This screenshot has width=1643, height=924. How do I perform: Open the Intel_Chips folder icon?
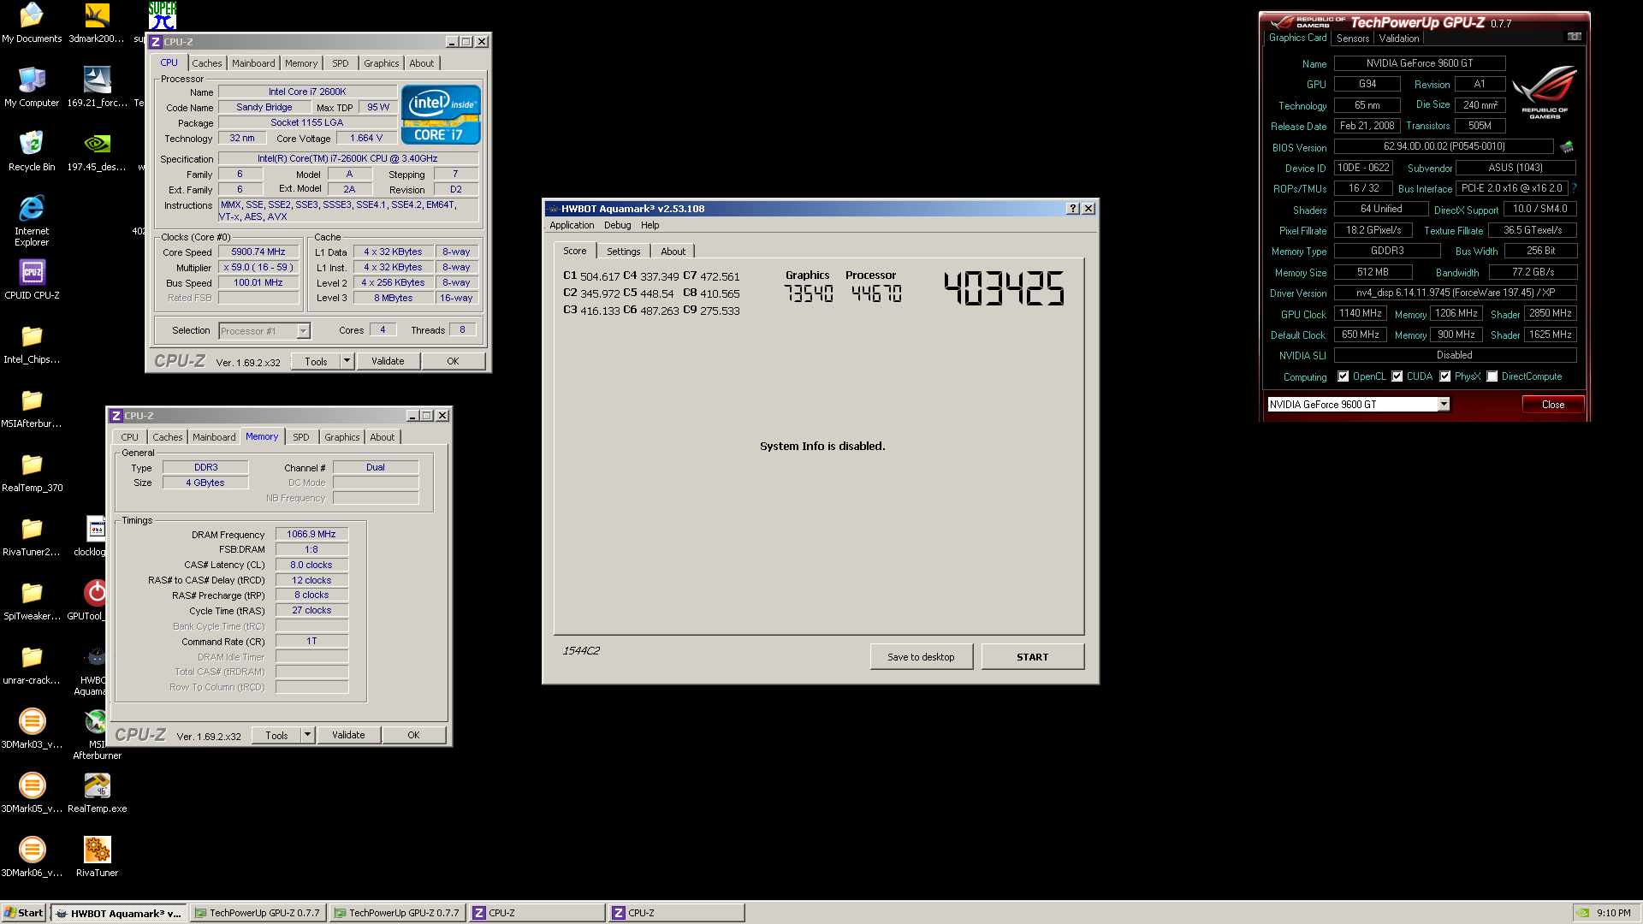(x=32, y=344)
